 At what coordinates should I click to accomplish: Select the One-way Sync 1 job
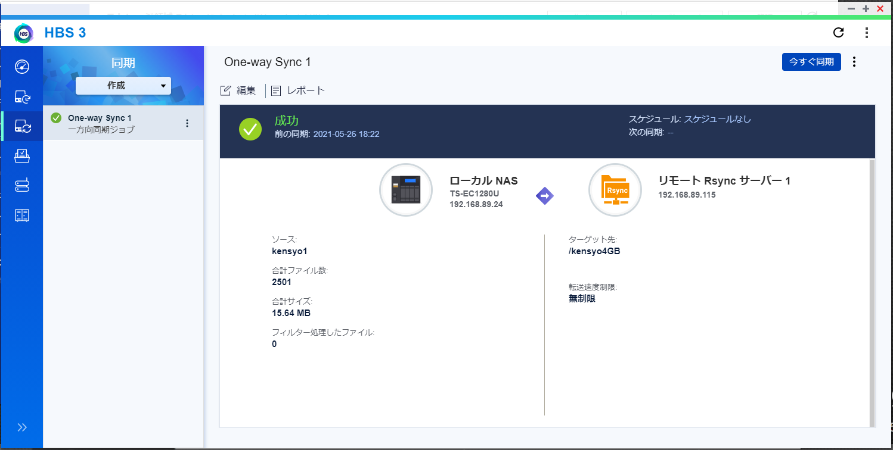(x=123, y=123)
